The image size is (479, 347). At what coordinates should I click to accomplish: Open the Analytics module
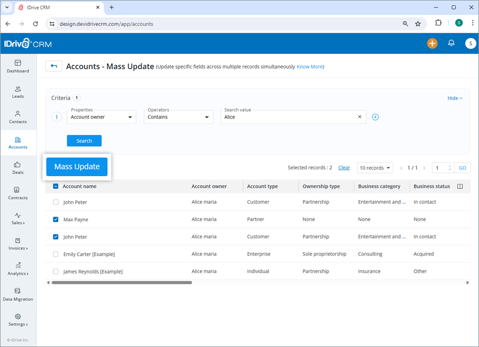[18, 270]
